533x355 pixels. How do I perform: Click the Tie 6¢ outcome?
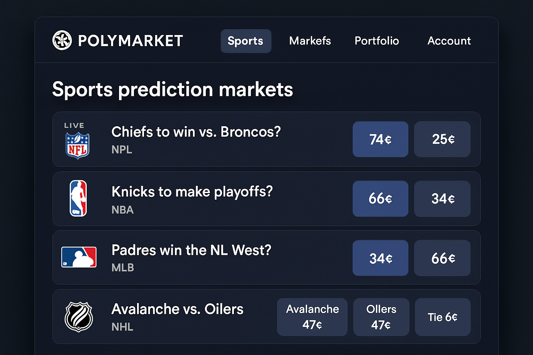442,317
